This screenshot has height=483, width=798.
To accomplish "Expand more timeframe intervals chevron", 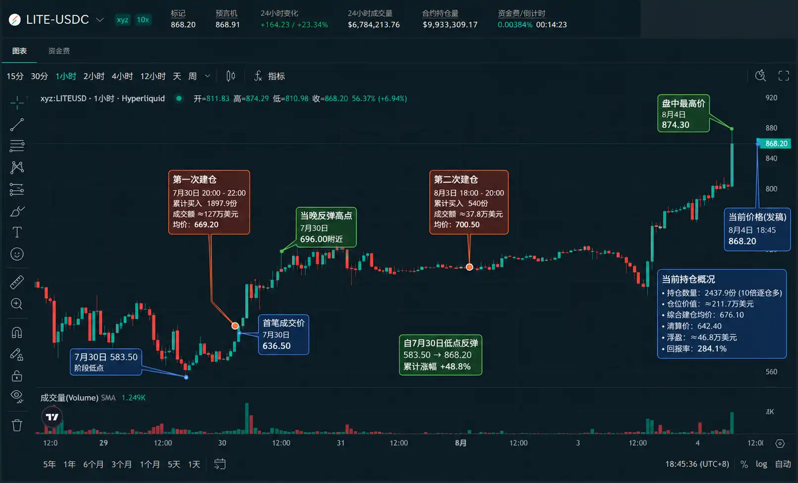I will click(207, 76).
